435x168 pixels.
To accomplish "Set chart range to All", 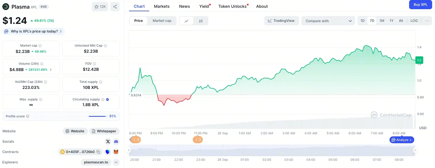I will click(401, 21).
